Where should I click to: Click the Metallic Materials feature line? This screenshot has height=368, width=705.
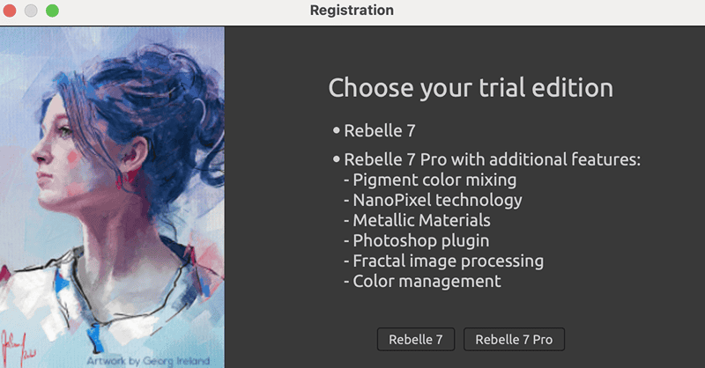click(417, 221)
